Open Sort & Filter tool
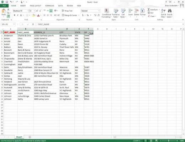Screen dimensions: 185x142 163,11
